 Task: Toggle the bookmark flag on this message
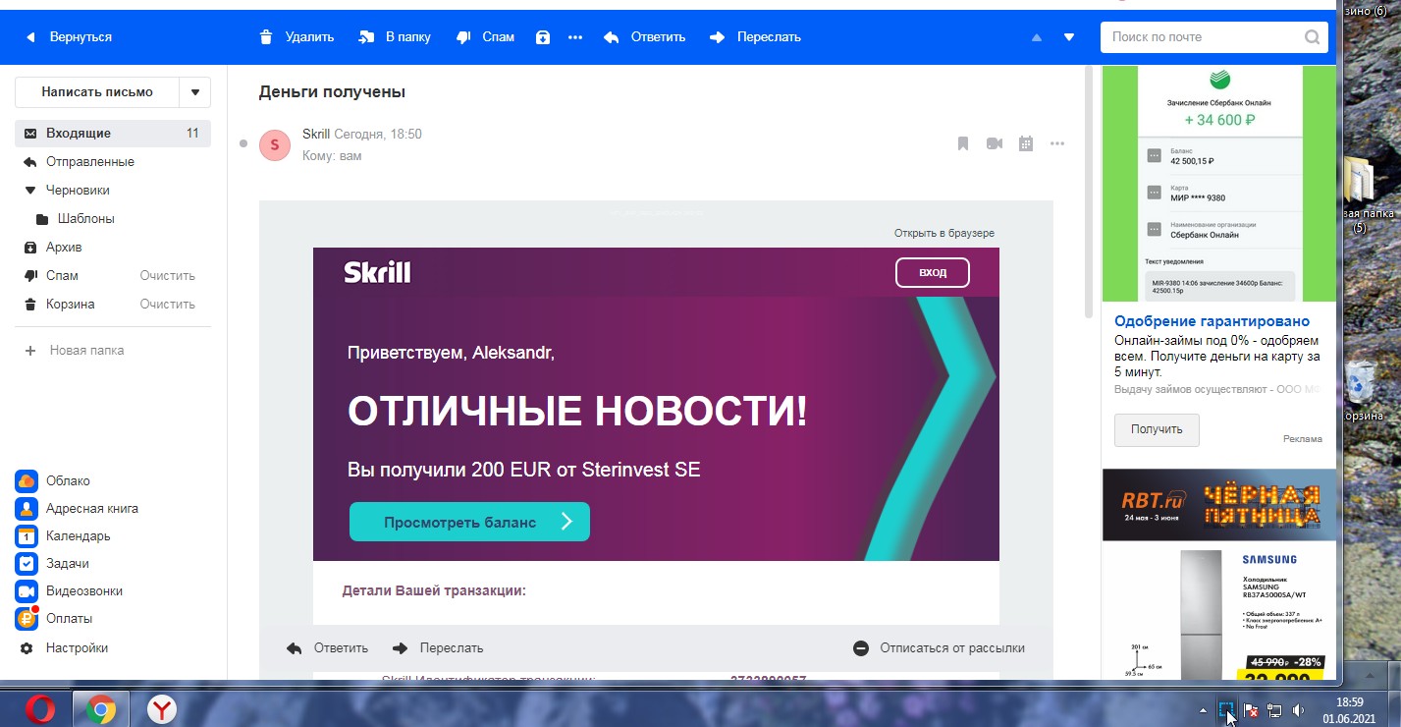(x=963, y=143)
